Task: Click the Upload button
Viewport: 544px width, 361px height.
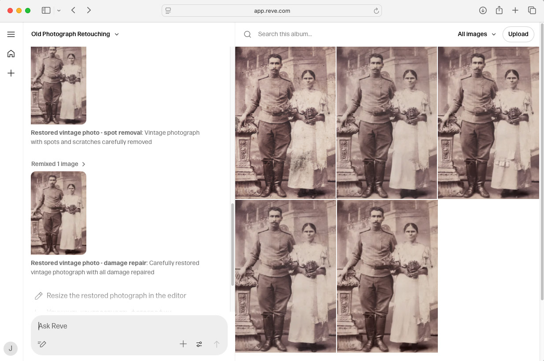Action: pyautogui.click(x=518, y=34)
